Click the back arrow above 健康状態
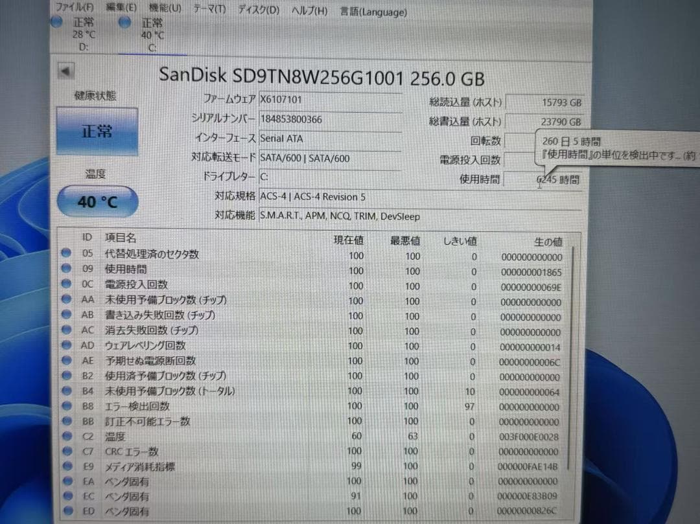The image size is (700, 524). coord(65,71)
